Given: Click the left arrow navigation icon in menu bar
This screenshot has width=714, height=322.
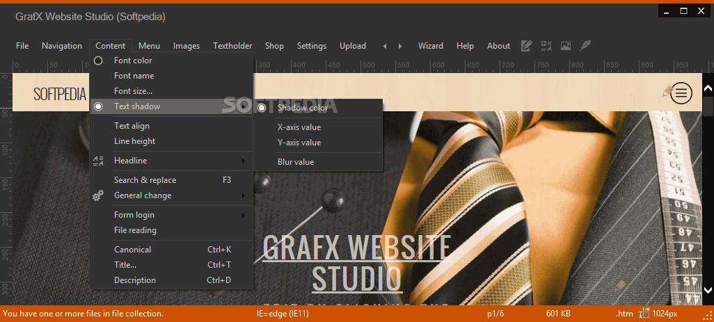Looking at the screenshot, I should point(385,46).
